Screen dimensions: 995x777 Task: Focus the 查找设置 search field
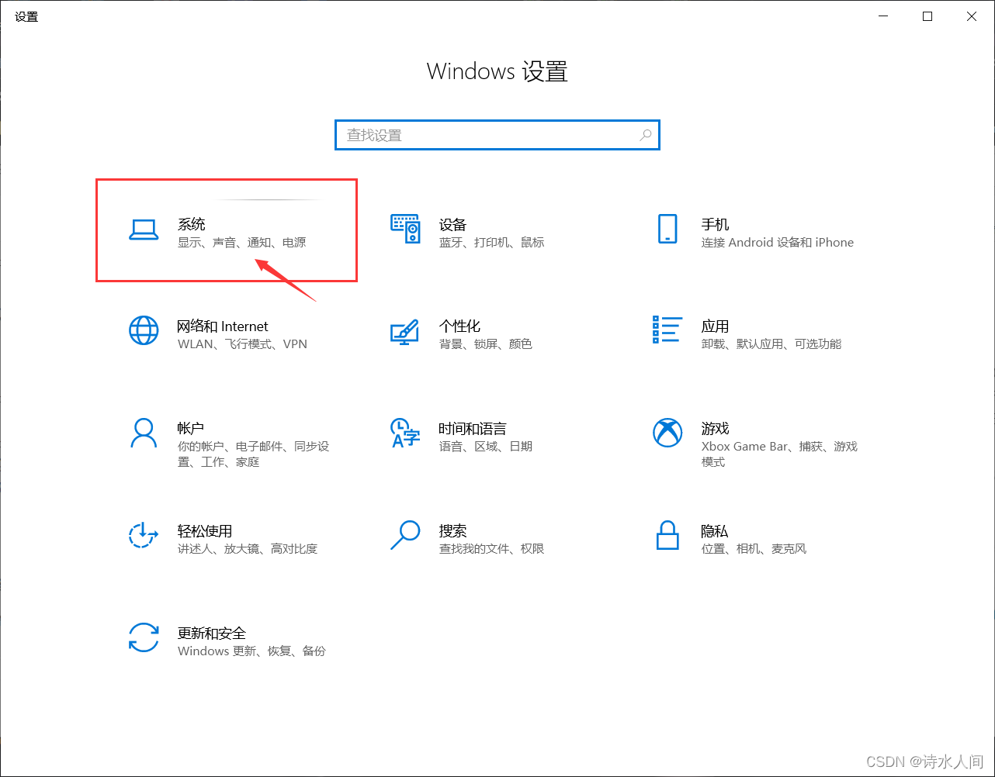497,135
